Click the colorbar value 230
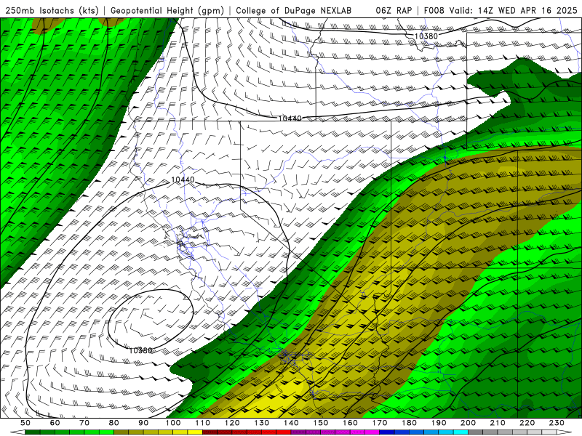Viewport: 582px width, 436px height. (557, 423)
